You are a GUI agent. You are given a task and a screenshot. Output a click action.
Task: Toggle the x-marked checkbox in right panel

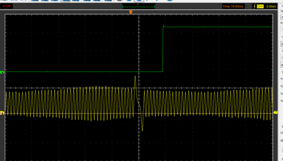[282, 65]
